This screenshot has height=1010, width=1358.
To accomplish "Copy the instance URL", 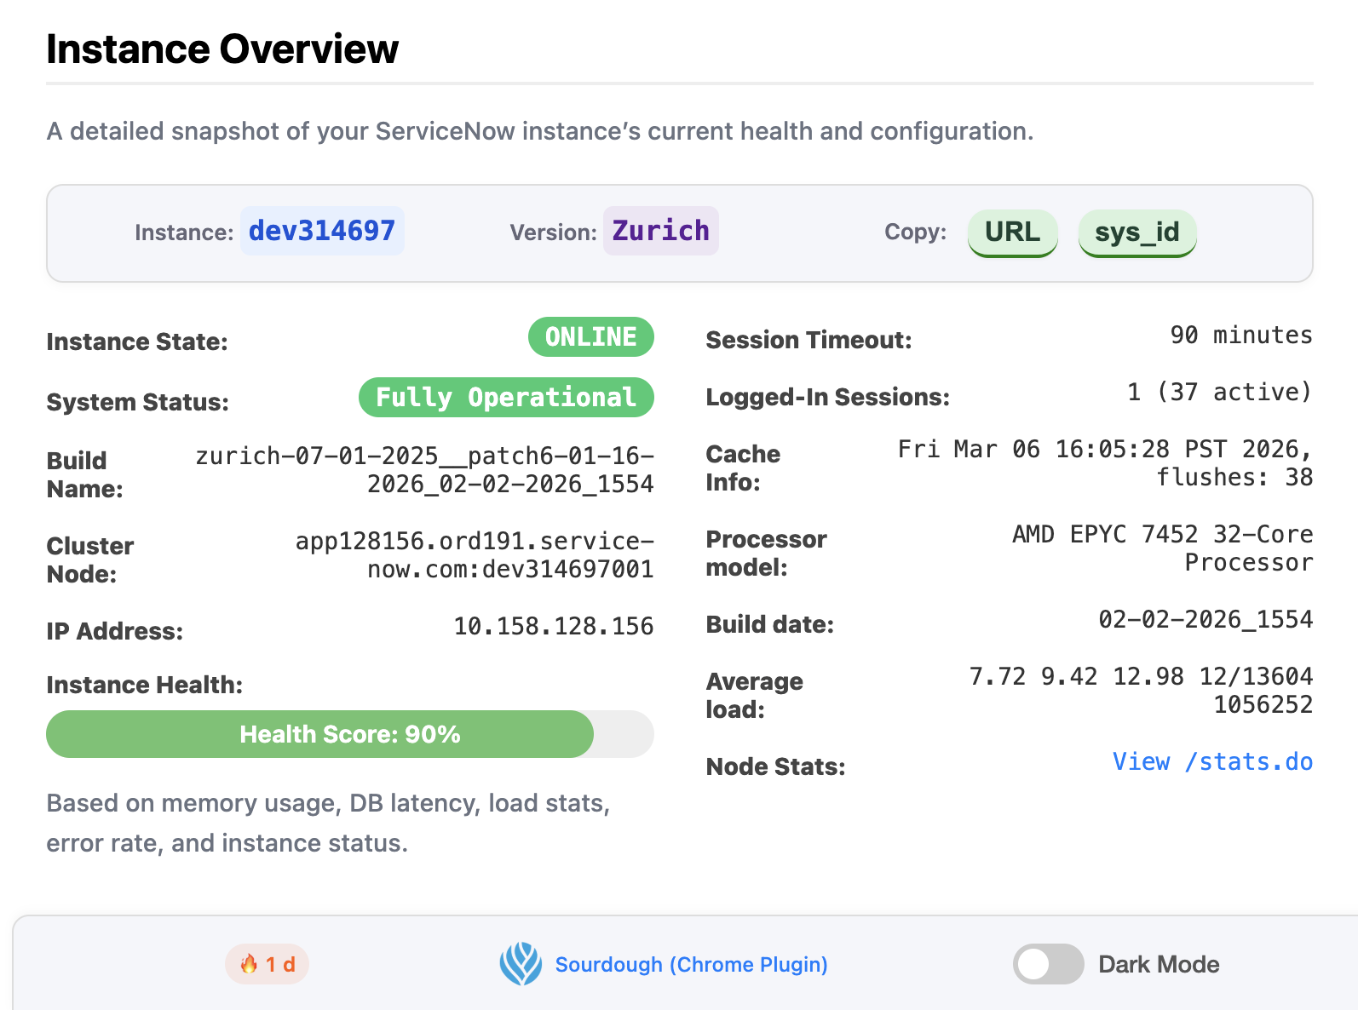I will (x=1012, y=232).
